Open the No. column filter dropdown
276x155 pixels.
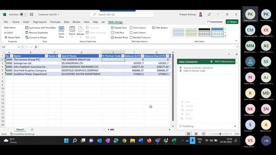[12, 56]
